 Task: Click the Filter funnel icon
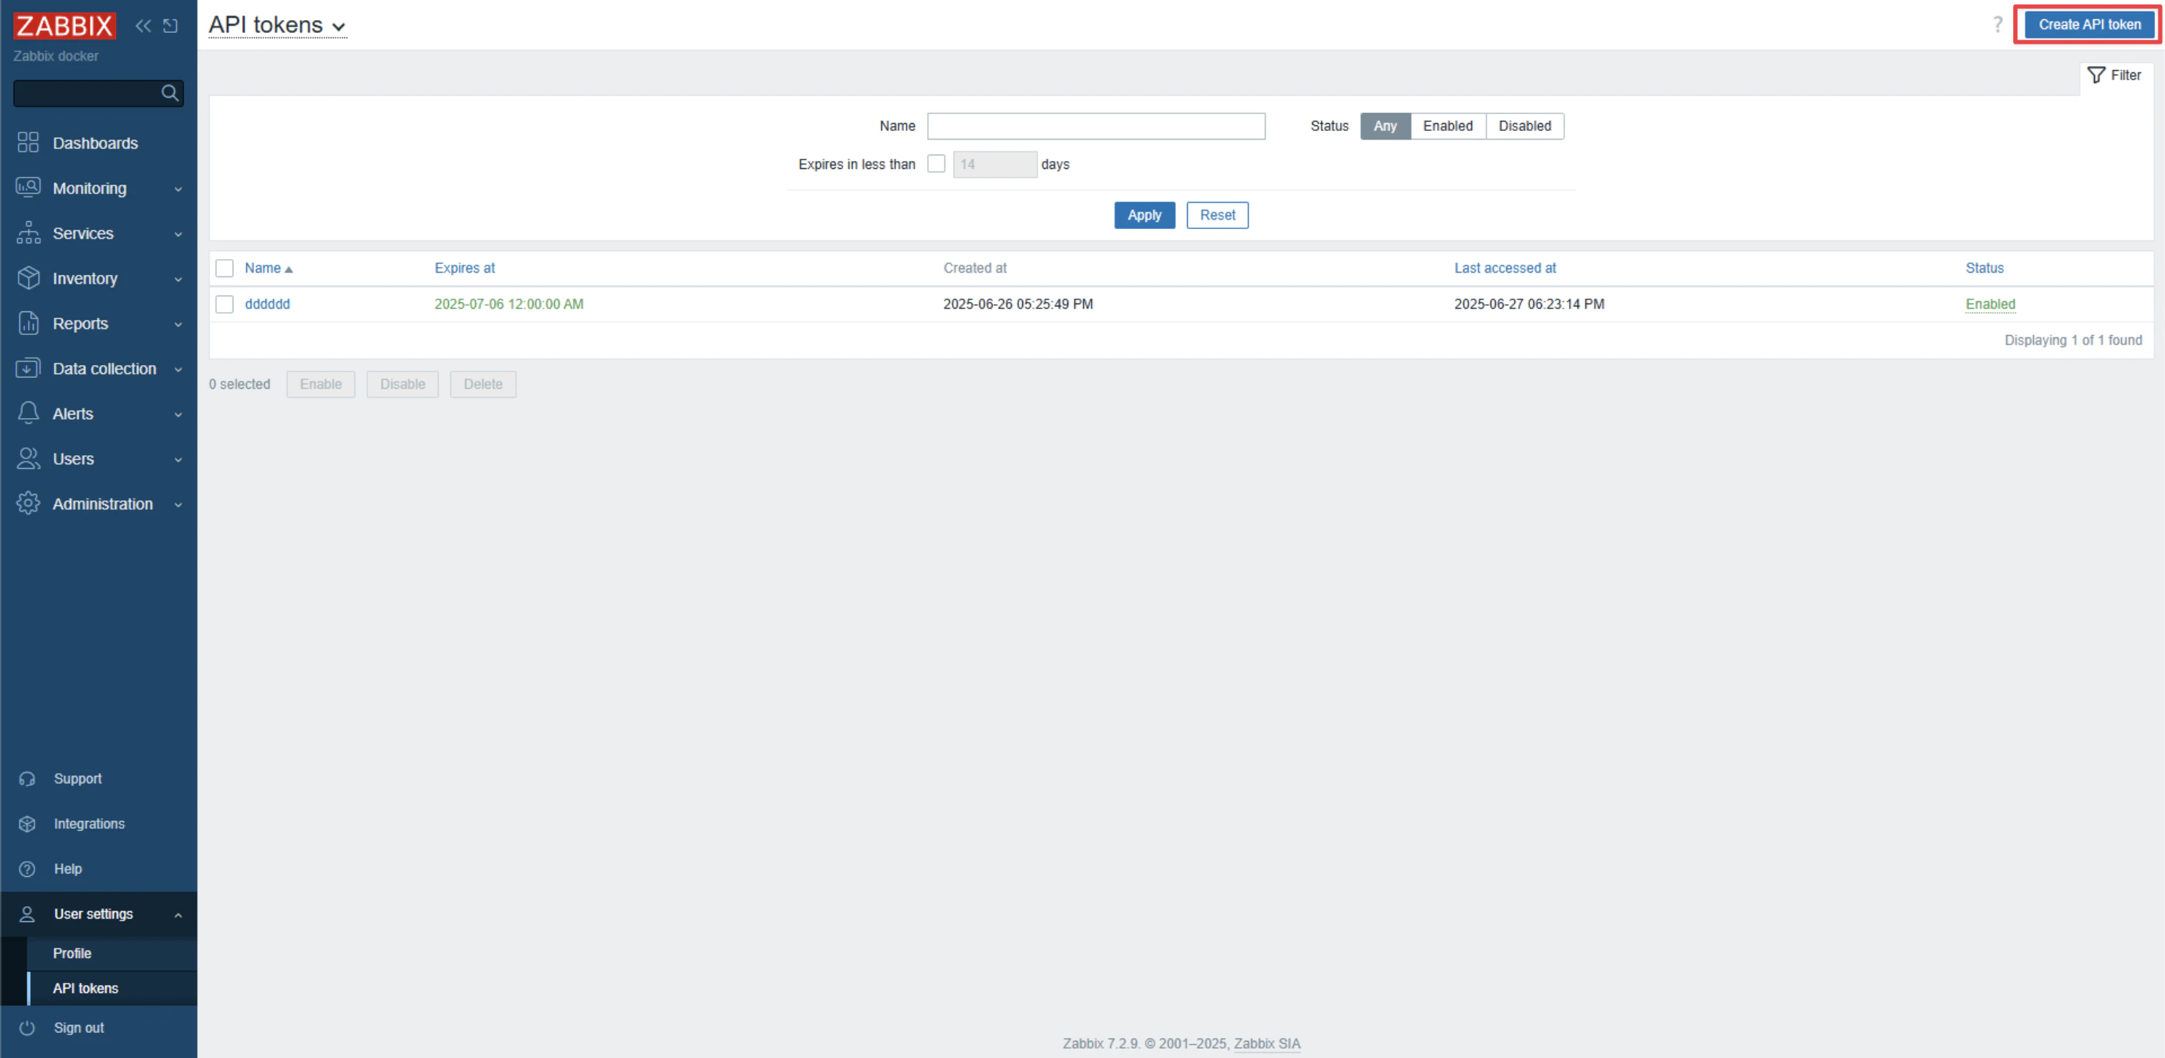pos(2096,76)
